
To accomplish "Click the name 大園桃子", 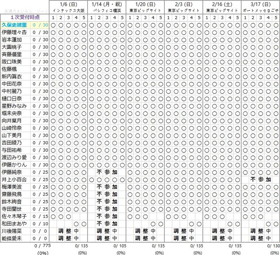I will tap(12, 47).
